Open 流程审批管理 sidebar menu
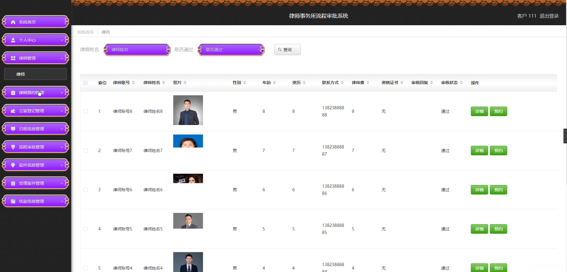Image resolution: width=567 pixels, height=272 pixels. click(35, 147)
